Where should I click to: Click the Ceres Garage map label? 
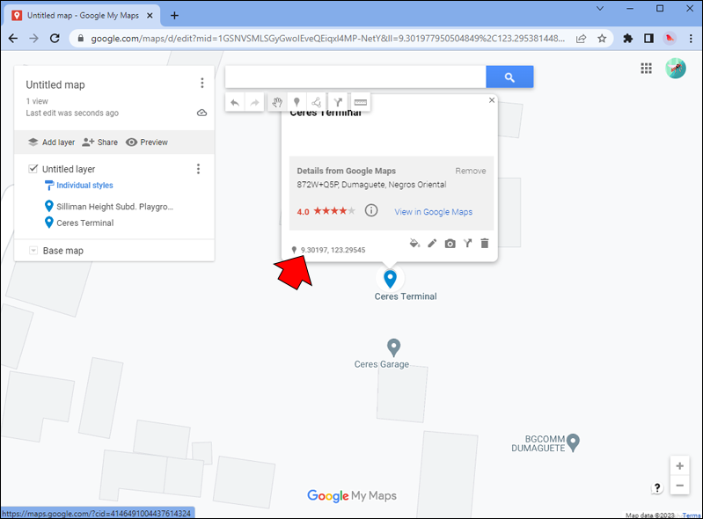click(382, 364)
